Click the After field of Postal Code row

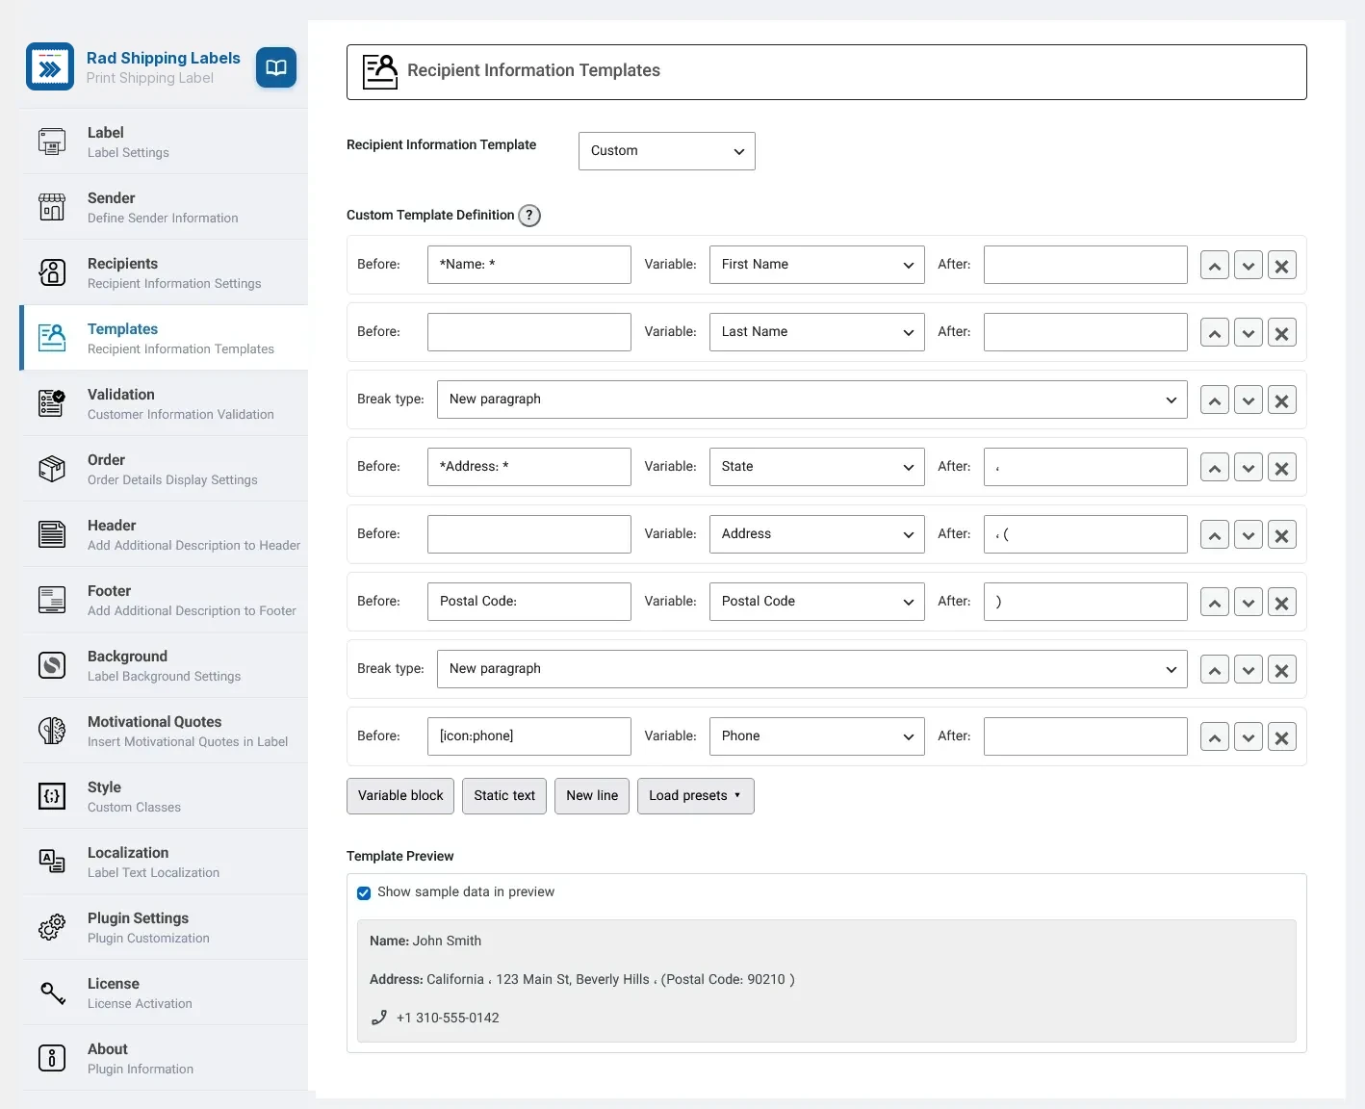pos(1086,602)
